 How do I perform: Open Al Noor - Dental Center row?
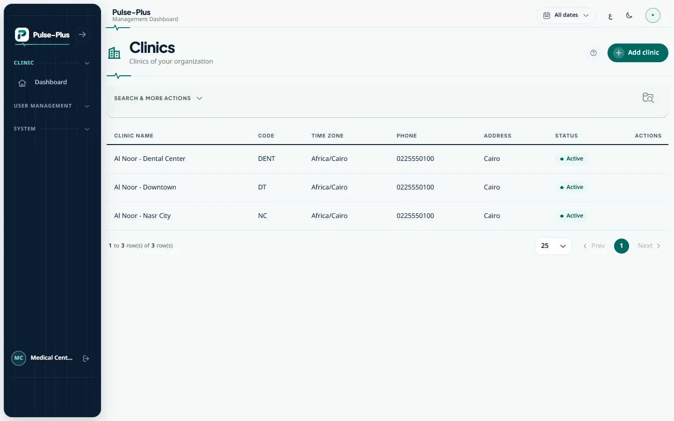[x=388, y=159]
